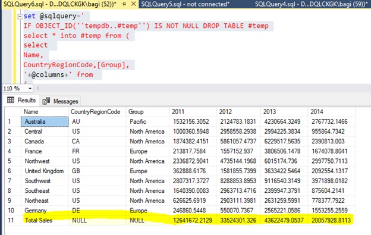This screenshot has width=371, height=235.
Task: Select the 246860.5448 value cell
Action: pyautogui.click(x=193, y=211)
